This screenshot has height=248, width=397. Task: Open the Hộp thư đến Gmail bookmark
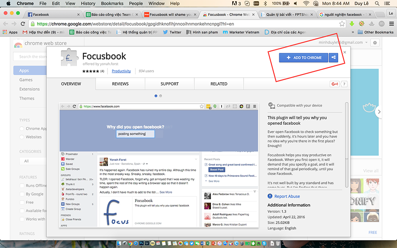(x=43, y=32)
